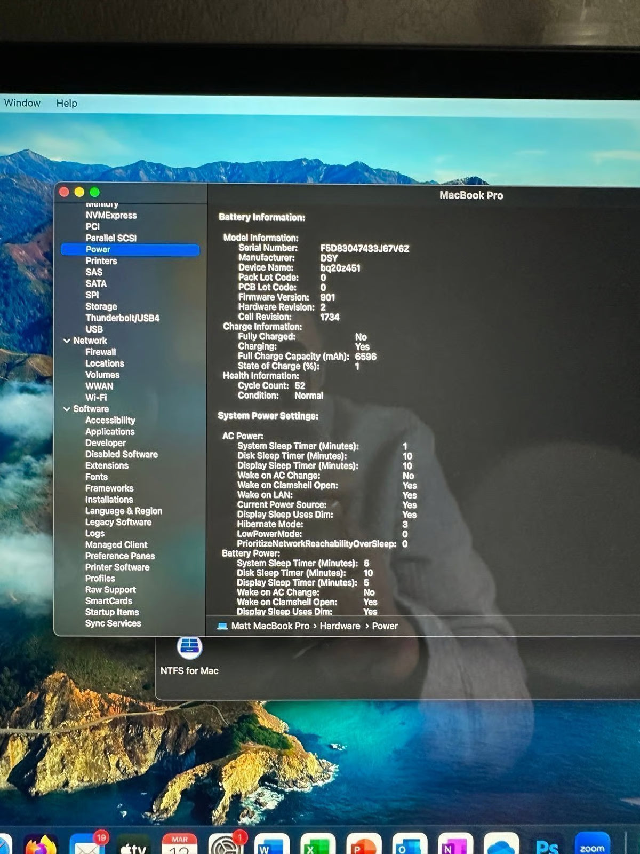Collapse the Software section

(x=67, y=409)
